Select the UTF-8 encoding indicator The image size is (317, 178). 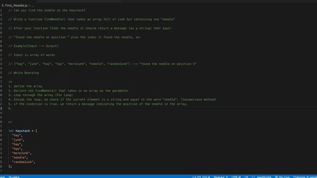[236, 177]
